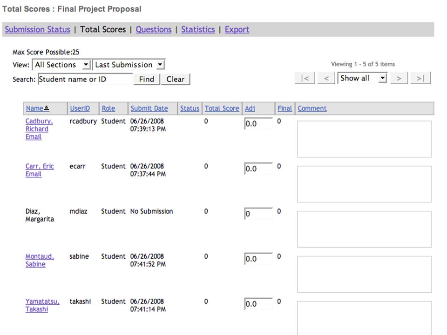
Task: Click the Find button
Action: (147, 79)
